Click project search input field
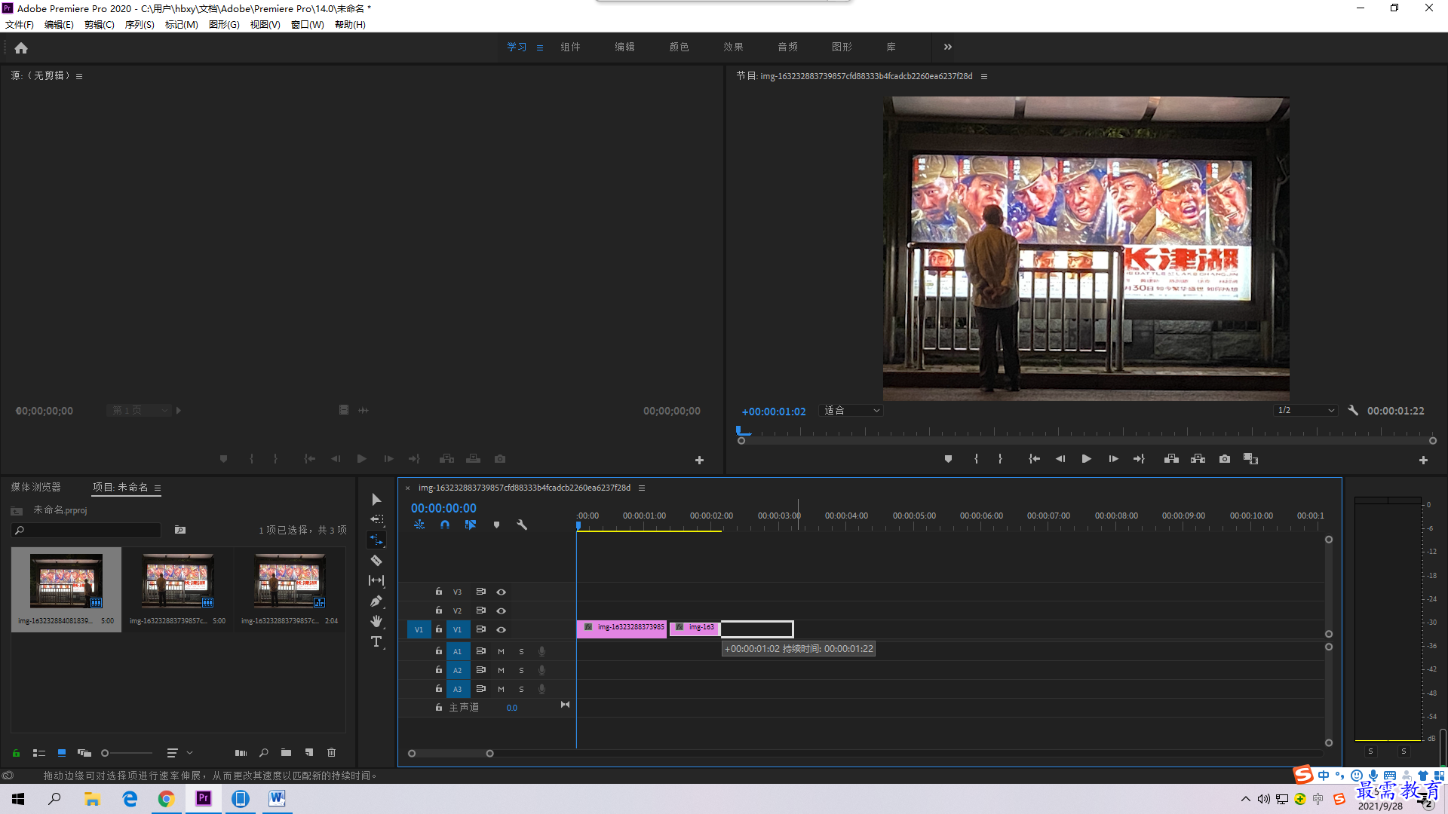Image resolution: width=1448 pixels, height=814 pixels. click(87, 531)
